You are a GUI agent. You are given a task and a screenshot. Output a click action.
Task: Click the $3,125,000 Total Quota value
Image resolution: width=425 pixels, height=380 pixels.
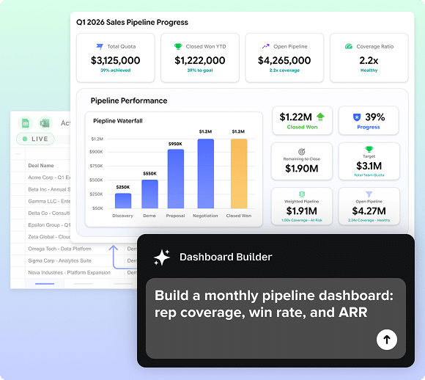[116, 60]
